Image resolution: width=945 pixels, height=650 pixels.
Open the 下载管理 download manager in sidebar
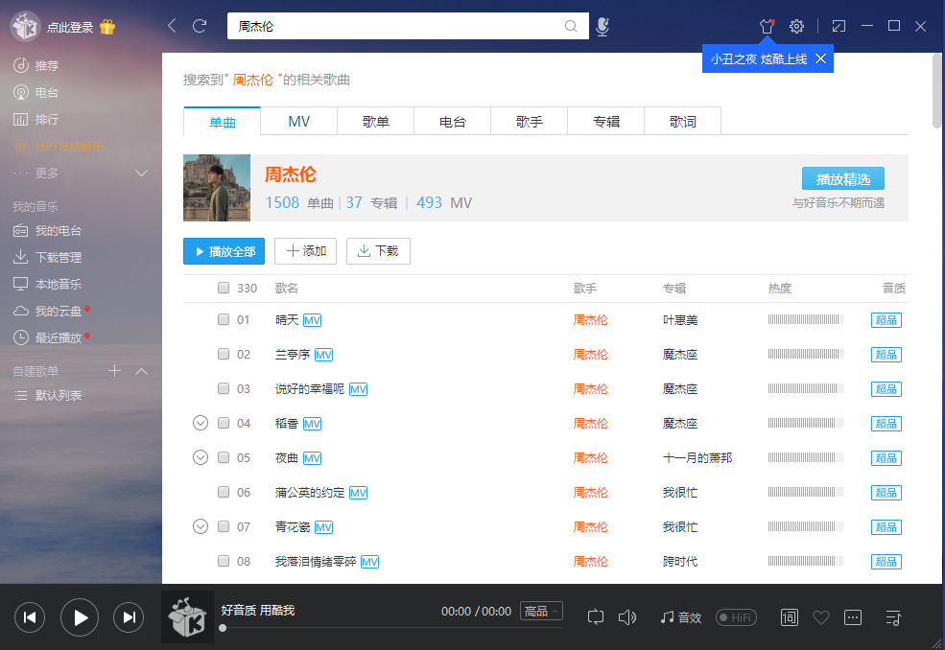click(60, 257)
